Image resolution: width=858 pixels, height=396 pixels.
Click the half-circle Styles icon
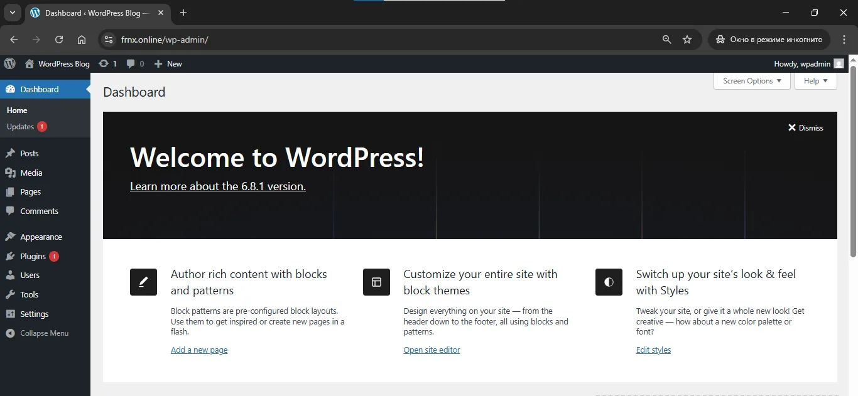(609, 282)
